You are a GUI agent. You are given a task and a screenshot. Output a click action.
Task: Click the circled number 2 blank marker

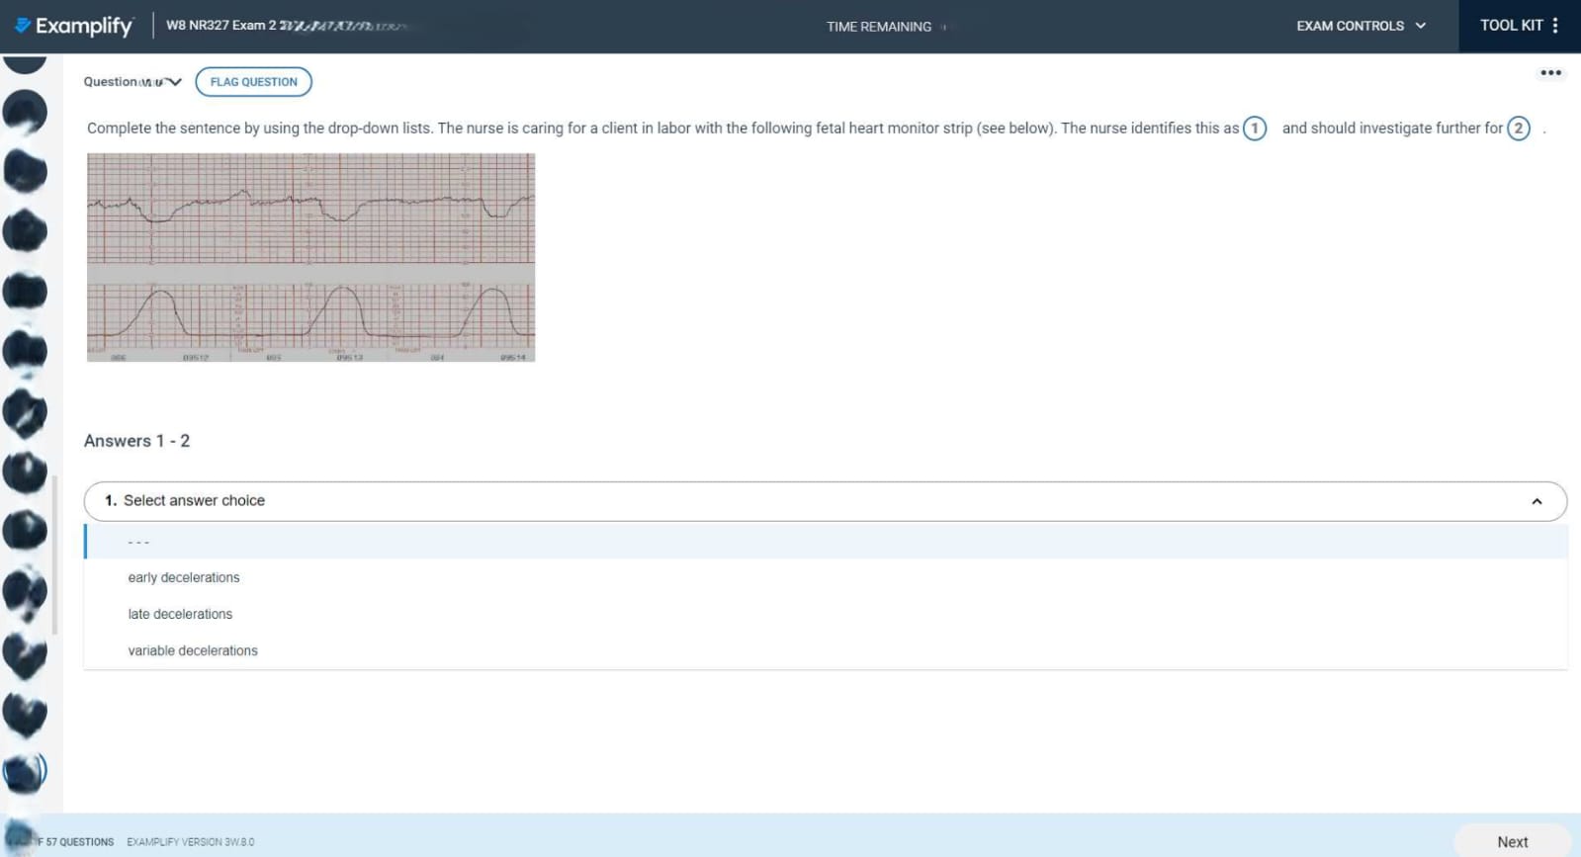(1518, 129)
